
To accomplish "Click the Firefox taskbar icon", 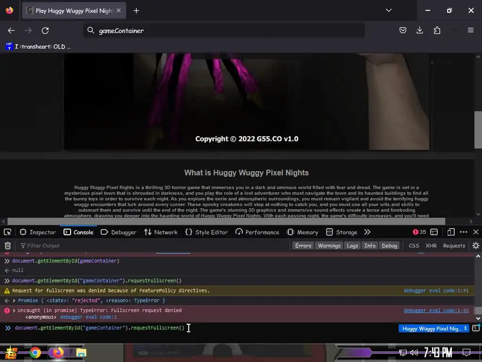I will point(58,353).
